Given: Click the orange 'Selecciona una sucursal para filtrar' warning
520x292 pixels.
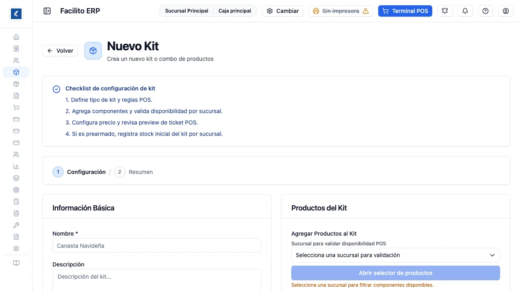Looking at the screenshot, I should (362, 285).
